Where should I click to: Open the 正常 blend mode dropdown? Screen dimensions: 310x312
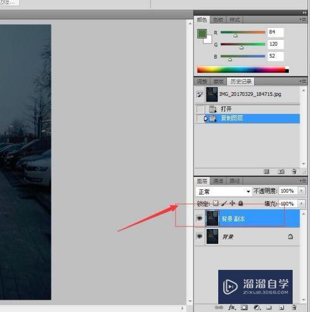point(223,192)
